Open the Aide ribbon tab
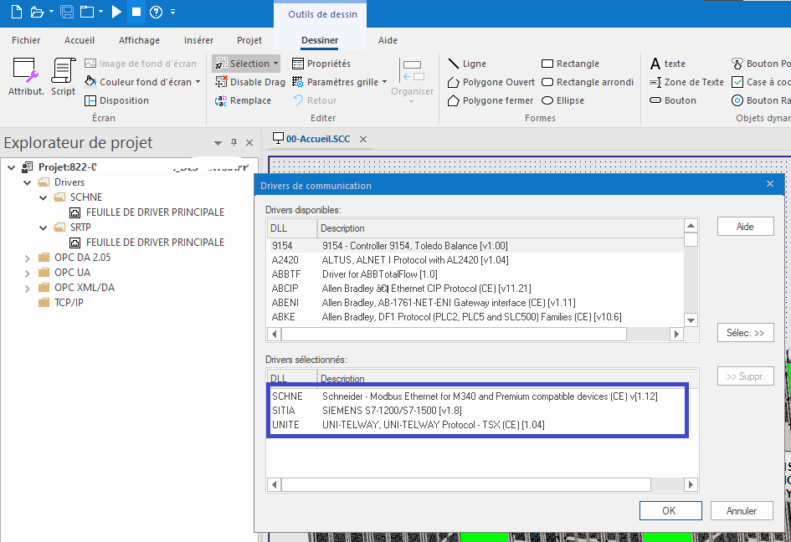The image size is (791, 542). (388, 40)
